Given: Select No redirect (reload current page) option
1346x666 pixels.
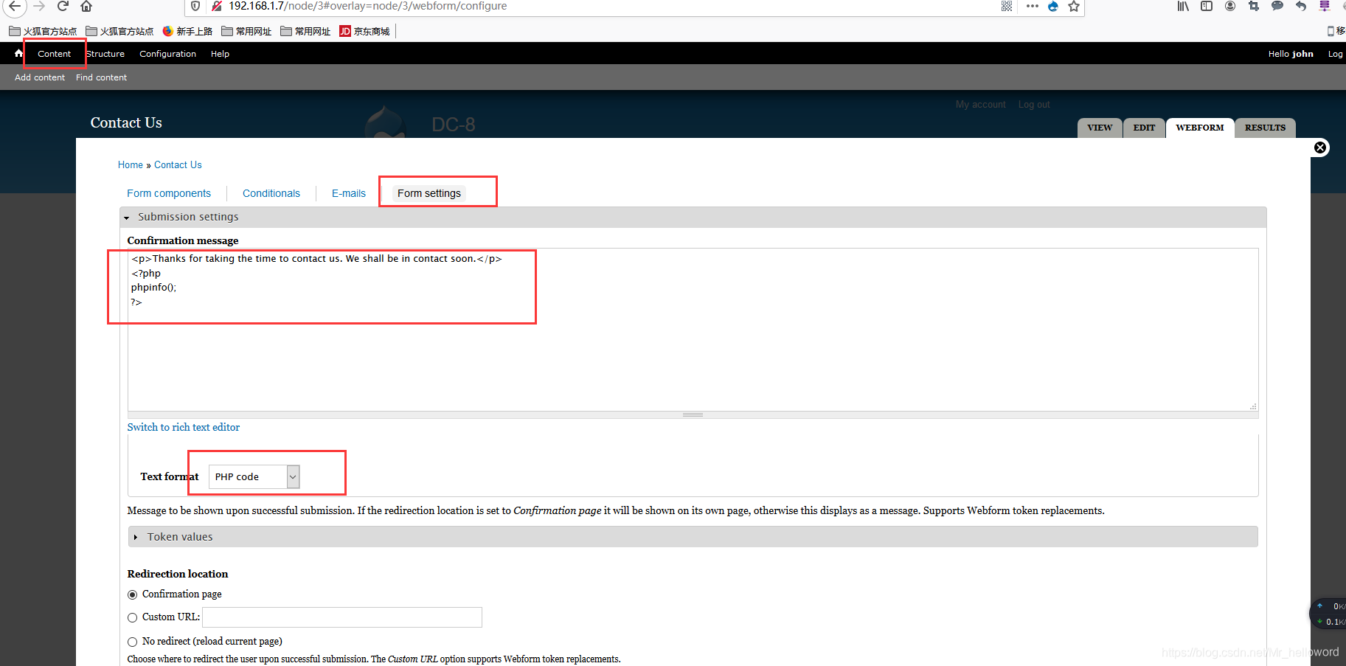Looking at the screenshot, I should point(133,642).
